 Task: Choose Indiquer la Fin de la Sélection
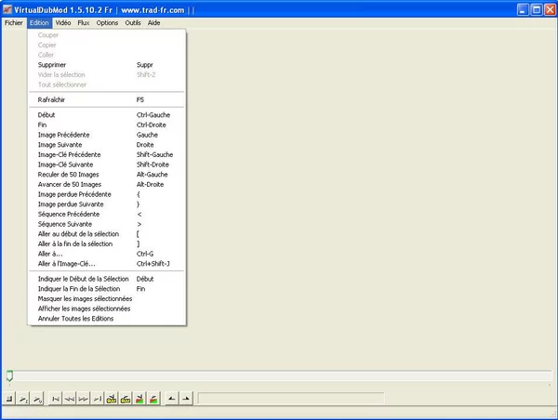[x=107, y=289]
